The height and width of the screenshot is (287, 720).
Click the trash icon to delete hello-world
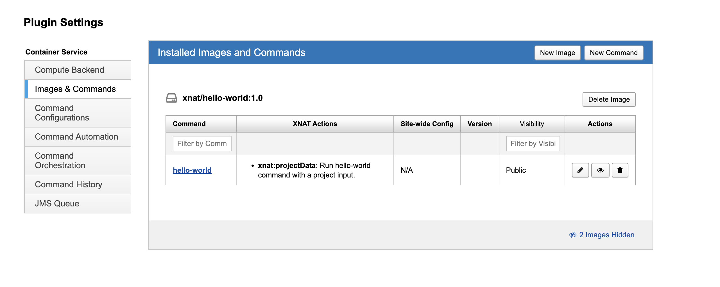pos(620,170)
